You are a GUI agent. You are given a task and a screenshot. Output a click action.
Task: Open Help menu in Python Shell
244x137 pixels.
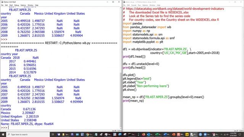pos(37,5)
